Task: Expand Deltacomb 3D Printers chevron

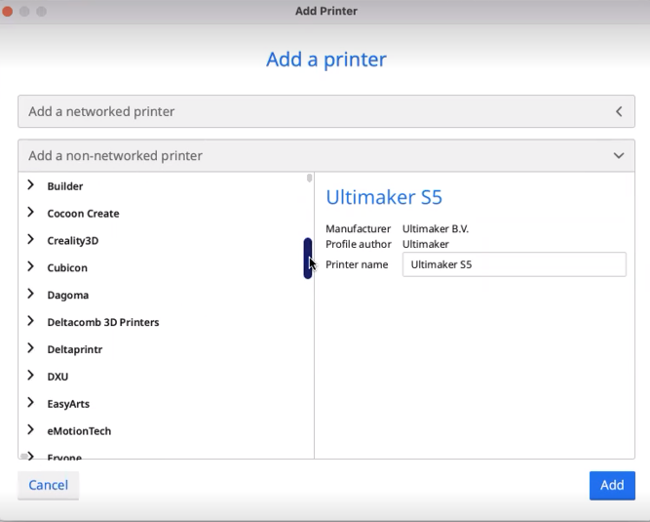Action: click(30, 321)
